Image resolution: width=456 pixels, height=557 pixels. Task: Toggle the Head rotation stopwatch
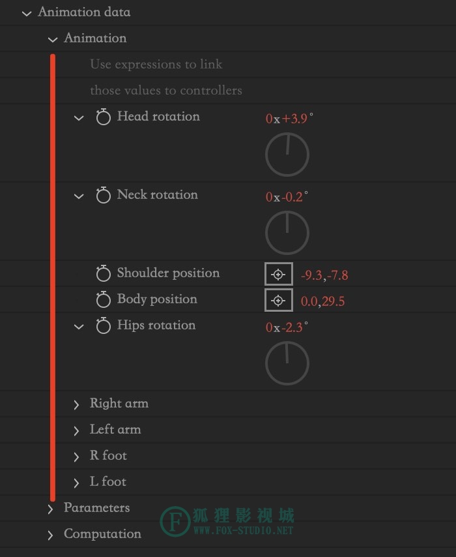tap(104, 117)
